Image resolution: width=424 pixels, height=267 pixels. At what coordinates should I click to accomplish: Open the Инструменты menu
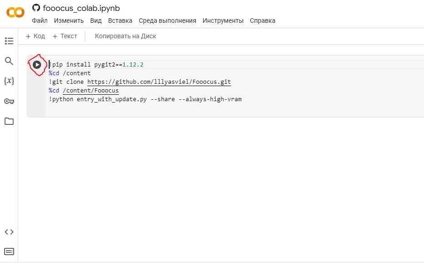click(x=223, y=21)
